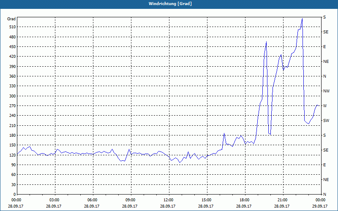Select the 09:00 time axis label
This screenshot has height=211, width=338.
pos(130,200)
